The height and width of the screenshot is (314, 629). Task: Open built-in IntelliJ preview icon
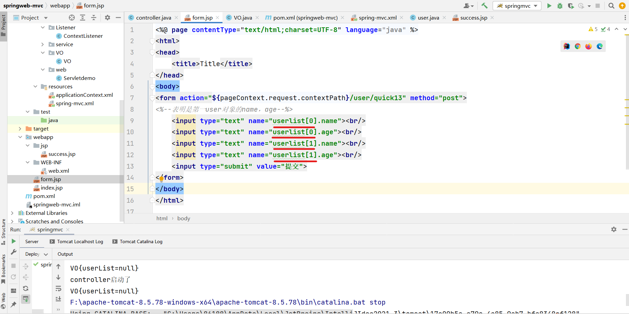tap(567, 46)
